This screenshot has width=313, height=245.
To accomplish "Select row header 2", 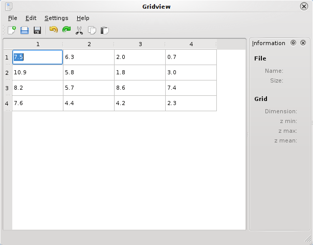I will (7, 73).
